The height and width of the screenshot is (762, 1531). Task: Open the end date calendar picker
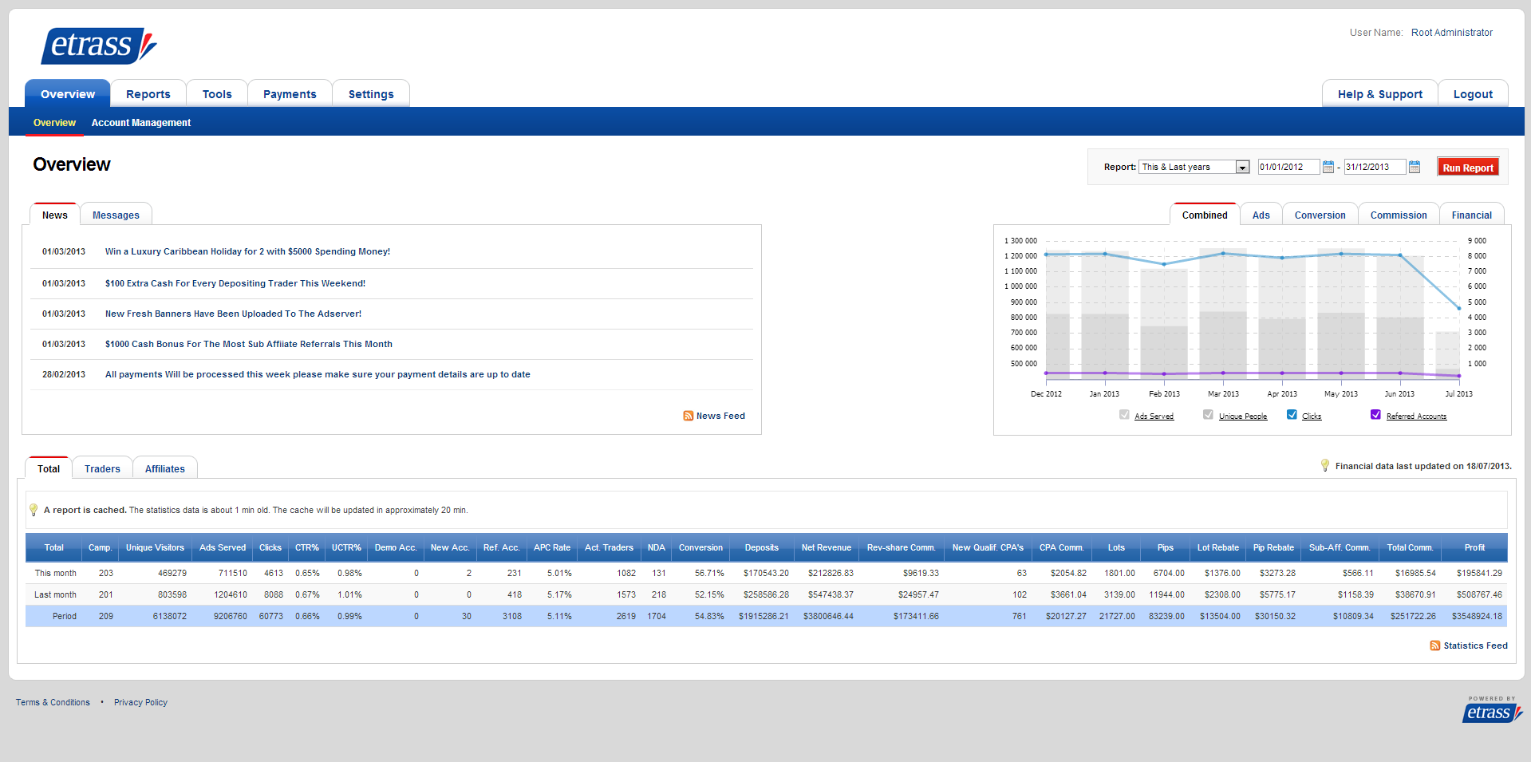pos(1415,167)
